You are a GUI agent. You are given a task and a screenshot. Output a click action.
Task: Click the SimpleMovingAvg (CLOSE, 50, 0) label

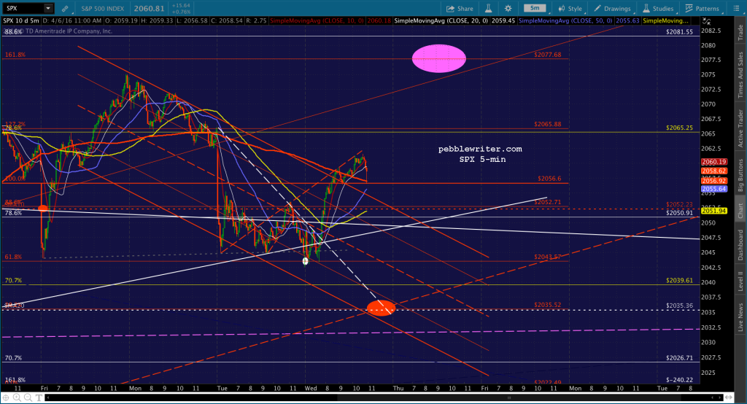coord(566,21)
